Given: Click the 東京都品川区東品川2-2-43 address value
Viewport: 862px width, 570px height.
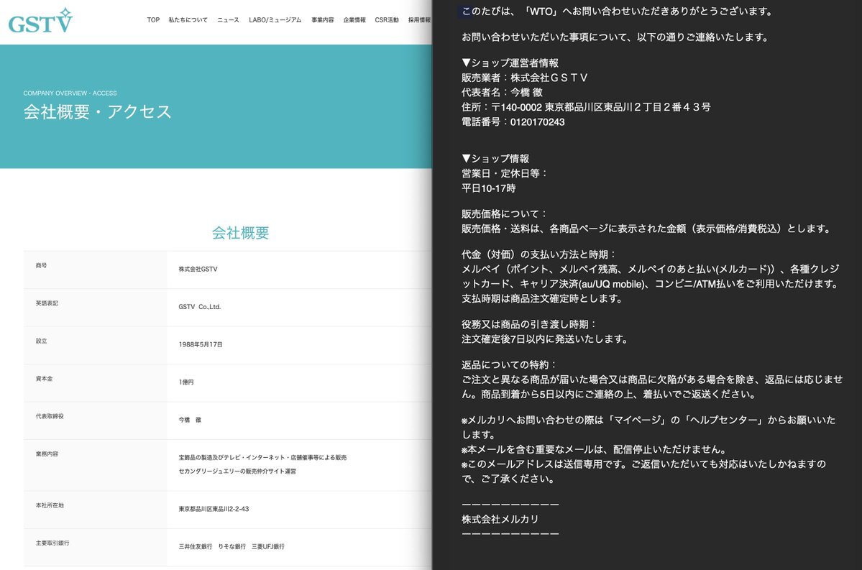Looking at the screenshot, I should (214, 509).
